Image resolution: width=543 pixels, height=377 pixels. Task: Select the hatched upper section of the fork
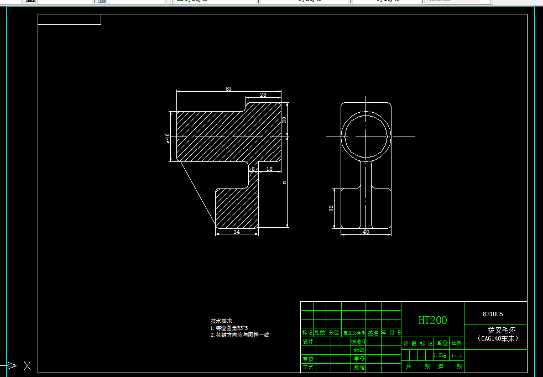point(229,132)
